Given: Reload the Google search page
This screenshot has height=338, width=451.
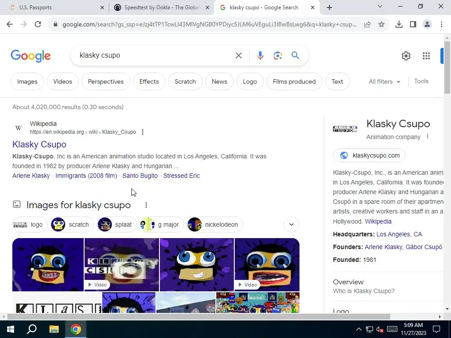Looking at the screenshot, I should coord(38,25).
